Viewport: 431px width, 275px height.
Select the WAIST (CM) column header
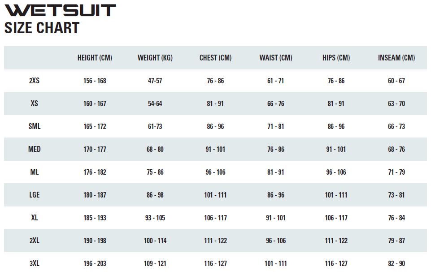click(276, 58)
